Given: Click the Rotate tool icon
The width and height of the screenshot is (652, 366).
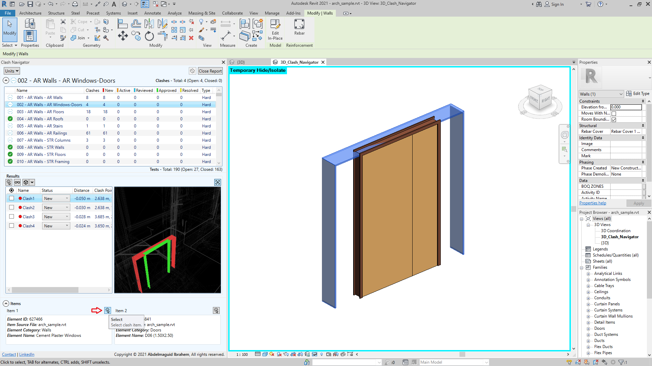Looking at the screenshot, I should click(x=149, y=36).
